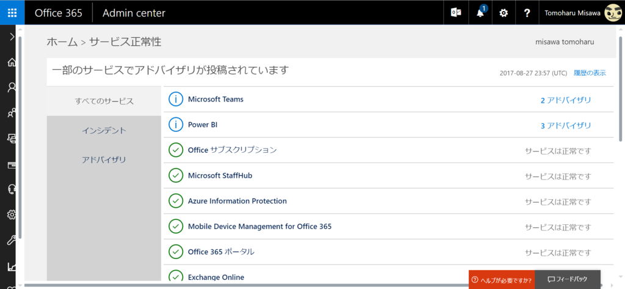625x289 pixels.
Task: Open Setup wrench icon in sidebar
Action: tap(12, 241)
